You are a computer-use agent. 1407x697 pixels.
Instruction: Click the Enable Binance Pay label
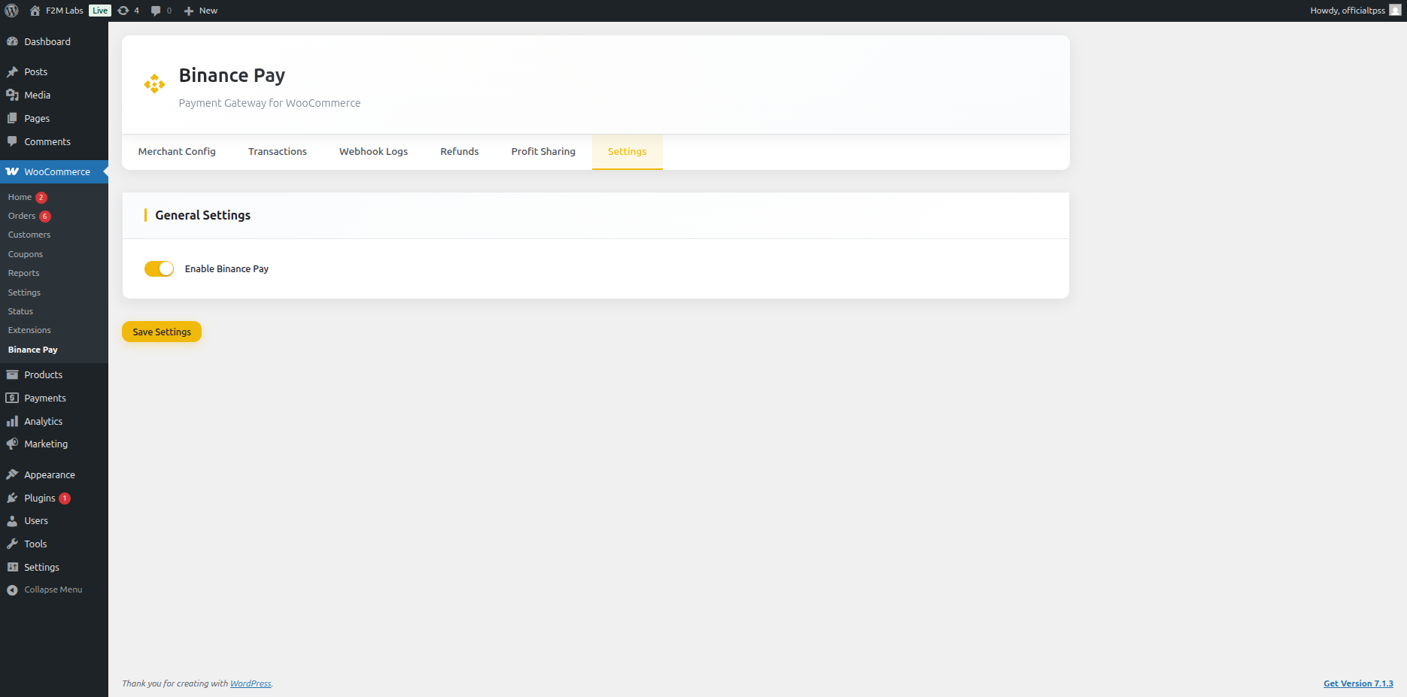tap(226, 268)
